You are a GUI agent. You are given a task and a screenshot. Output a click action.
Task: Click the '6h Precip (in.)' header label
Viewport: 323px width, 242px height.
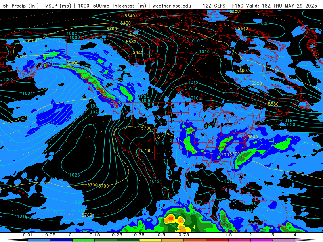click(21, 6)
